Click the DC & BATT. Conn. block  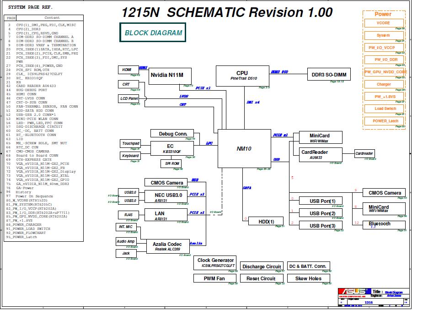(x=309, y=266)
